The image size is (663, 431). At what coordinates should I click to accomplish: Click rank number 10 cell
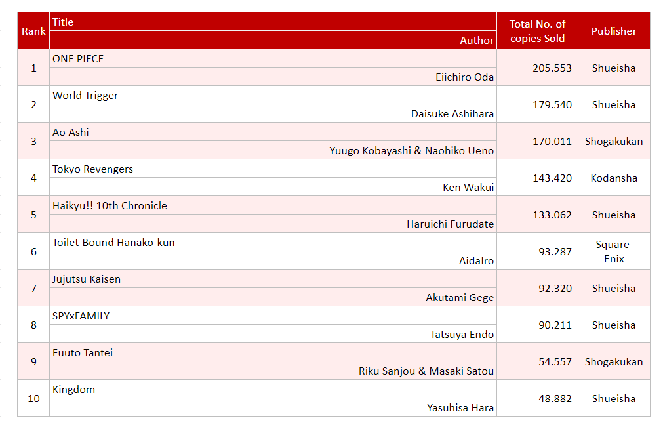[x=33, y=398]
